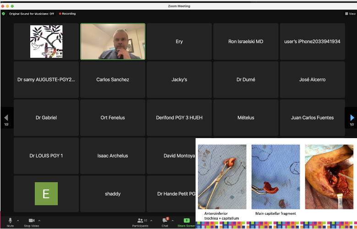Click the green encryption shield icon
Viewport: 357px width, 229px height.
click(x=3, y=14)
